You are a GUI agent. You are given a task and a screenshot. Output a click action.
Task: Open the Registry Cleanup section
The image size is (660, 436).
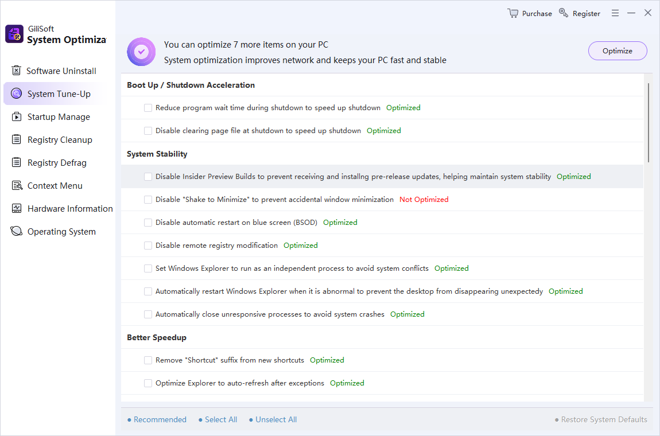(x=57, y=140)
